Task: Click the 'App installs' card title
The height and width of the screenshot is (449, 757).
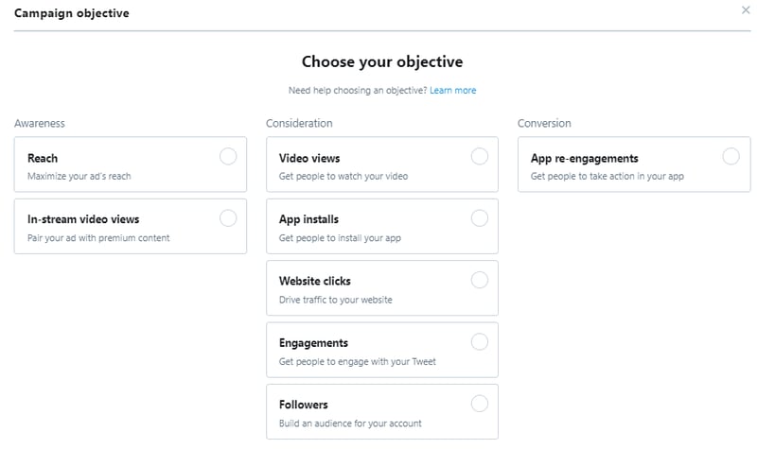Action: [x=308, y=219]
